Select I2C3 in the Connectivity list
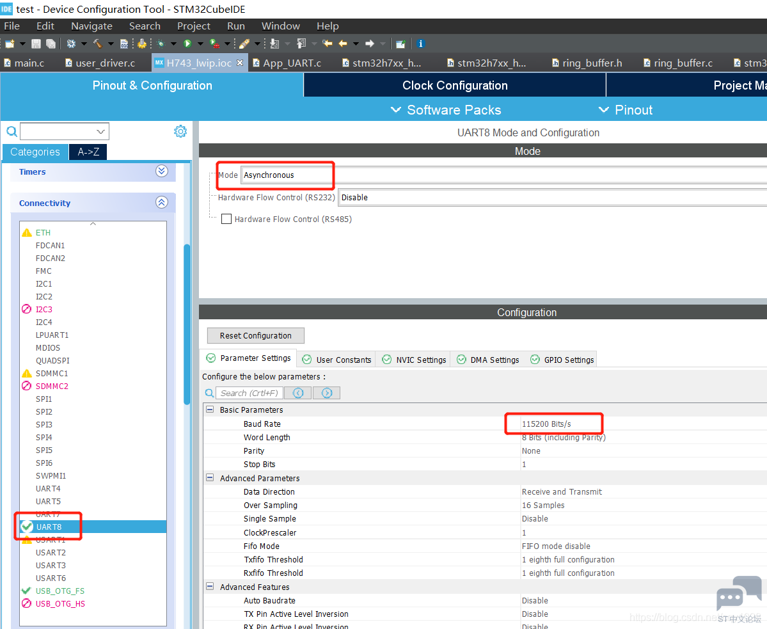Screen dimensions: 767x629 [44, 309]
